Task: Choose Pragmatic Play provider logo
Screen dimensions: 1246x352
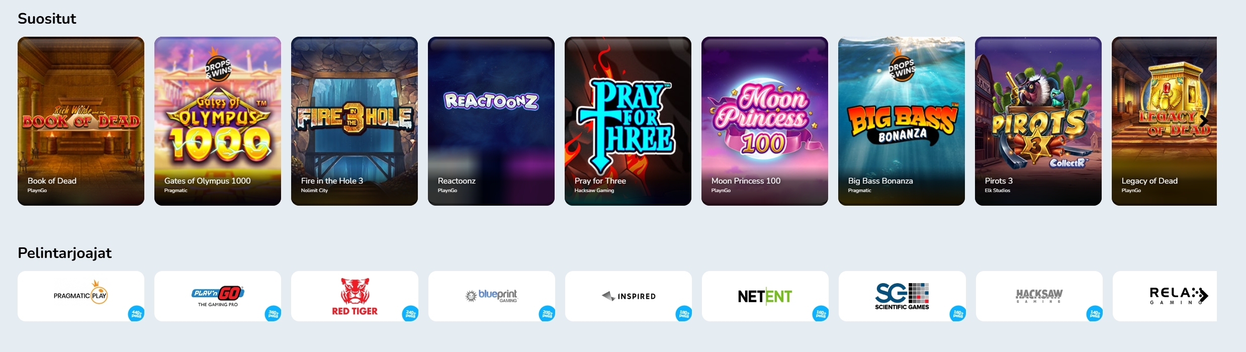Action: 81,296
